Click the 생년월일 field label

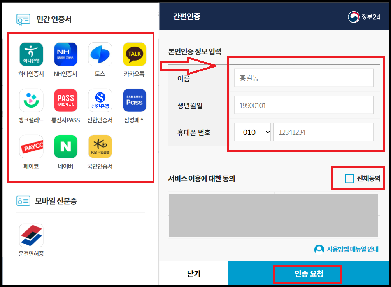click(190, 106)
